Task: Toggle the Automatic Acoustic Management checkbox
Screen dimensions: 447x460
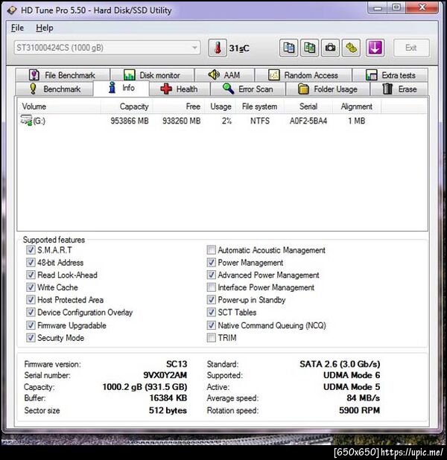Action: point(211,250)
